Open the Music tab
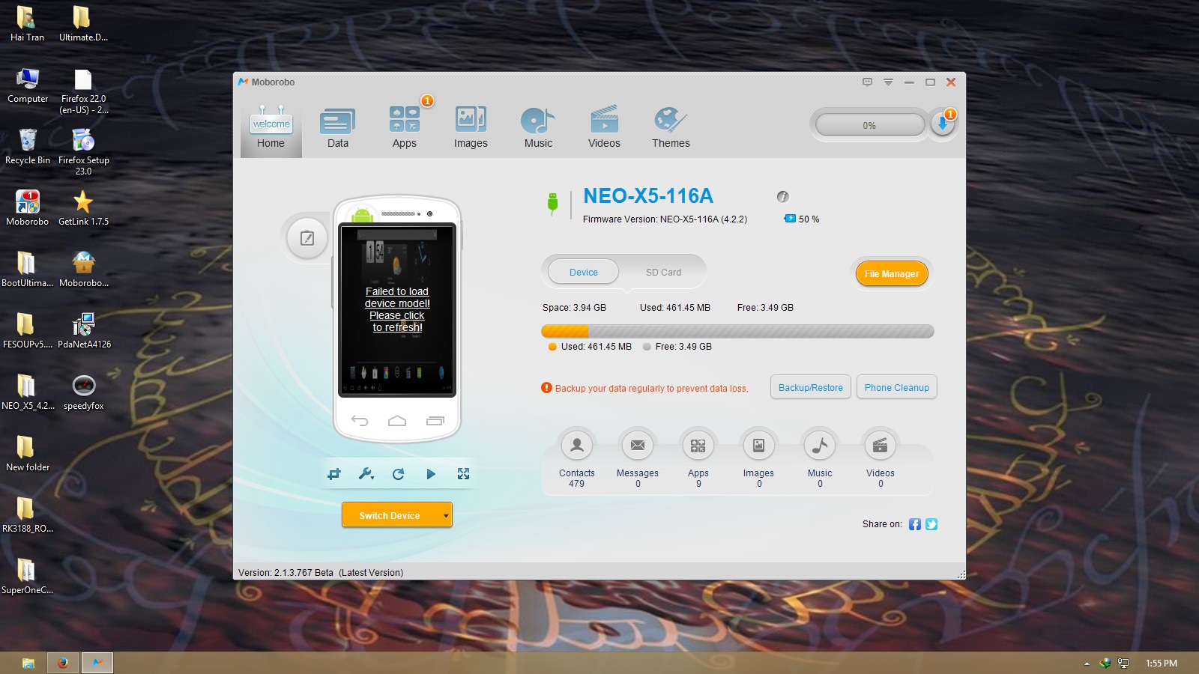 (x=538, y=127)
